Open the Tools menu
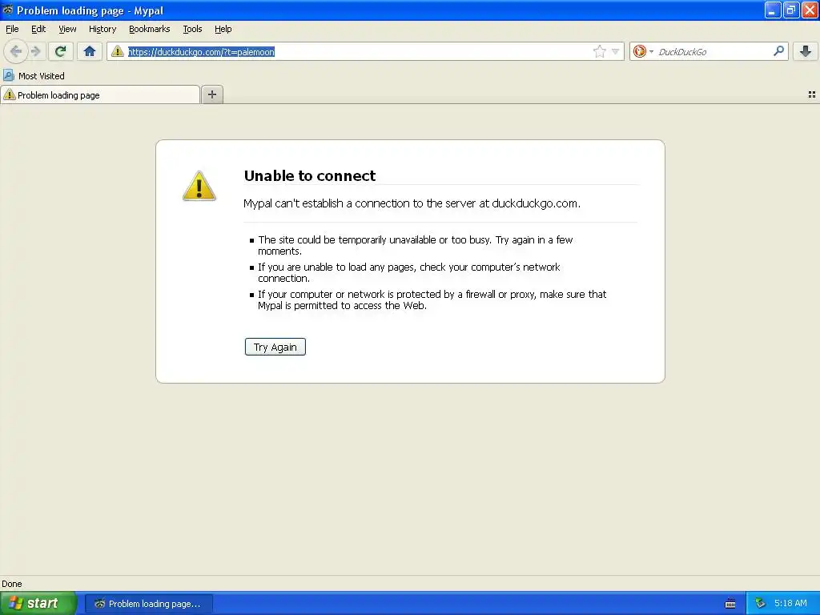Screen dimensions: 820x615 [x=192, y=29]
